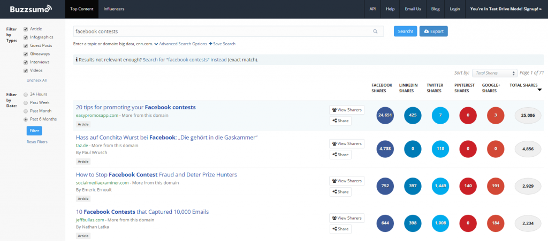548x241 pixels.
Task: Click Google+ shares circle showing 184
Action: tap(496, 223)
